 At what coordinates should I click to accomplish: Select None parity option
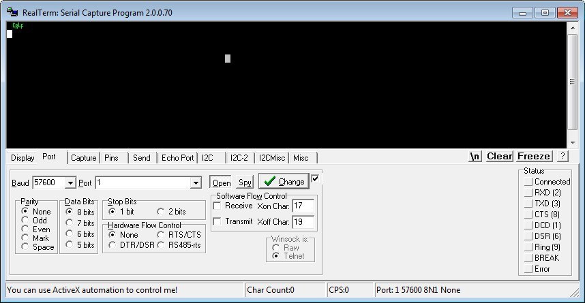point(25,211)
